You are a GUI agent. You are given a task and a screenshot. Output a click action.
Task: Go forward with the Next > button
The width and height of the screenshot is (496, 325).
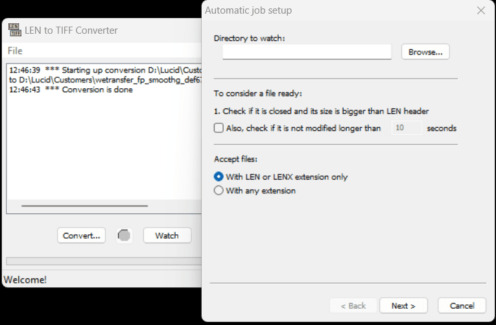click(403, 306)
